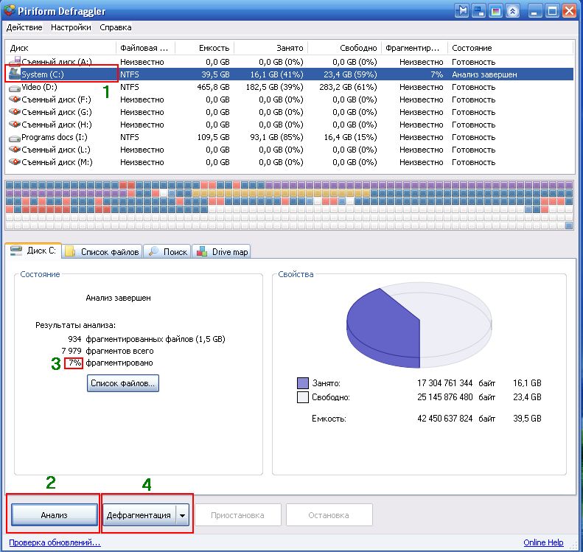The height and width of the screenshot is (552, 583).
Task: Switch to the Диск C: tab
Action: point(32,251)
